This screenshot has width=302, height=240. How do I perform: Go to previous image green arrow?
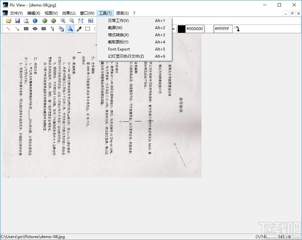click(45, 21)
